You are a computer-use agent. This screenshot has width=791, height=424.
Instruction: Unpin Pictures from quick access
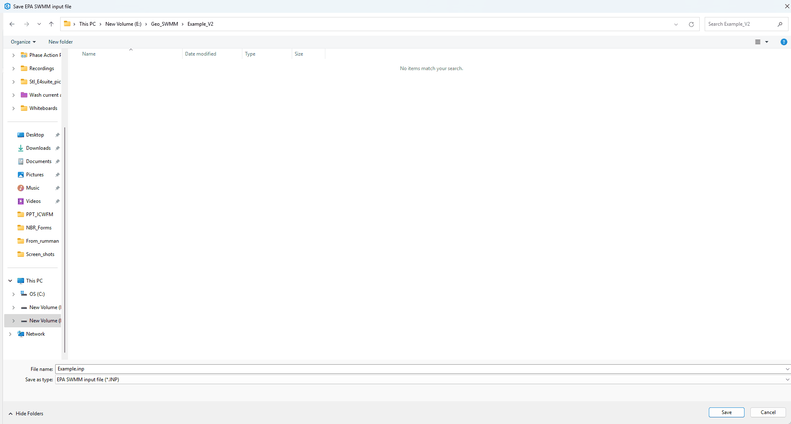click(x=57, y=174)
